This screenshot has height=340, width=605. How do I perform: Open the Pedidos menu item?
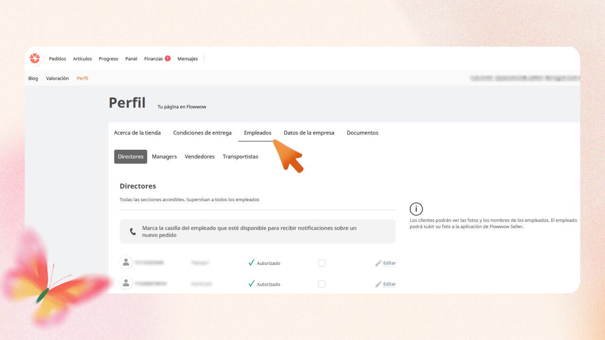[58, 59]
